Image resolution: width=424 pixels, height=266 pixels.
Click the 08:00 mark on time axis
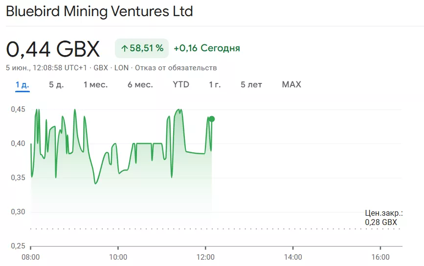(x=30, y=257)
